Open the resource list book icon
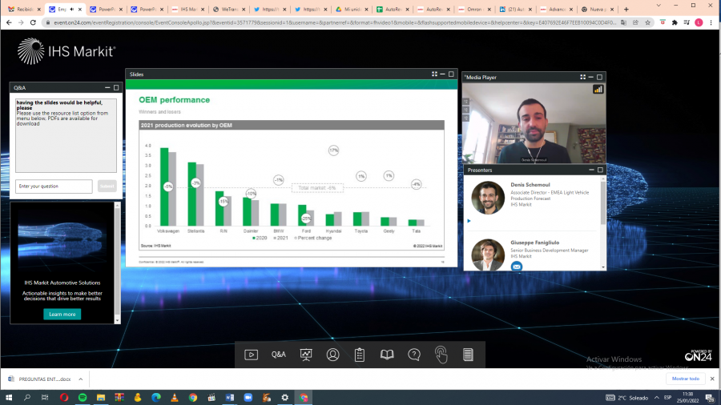Image resolution: width=721 pixels, height=405 pixels. point(387,355)
